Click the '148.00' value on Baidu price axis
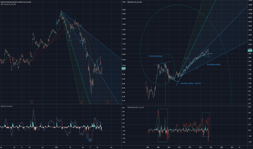 tap(124, 10)
